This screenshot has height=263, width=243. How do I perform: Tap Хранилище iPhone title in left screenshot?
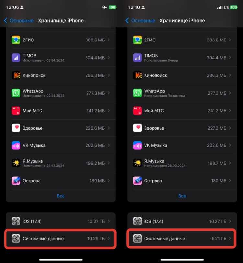(61, 21)
